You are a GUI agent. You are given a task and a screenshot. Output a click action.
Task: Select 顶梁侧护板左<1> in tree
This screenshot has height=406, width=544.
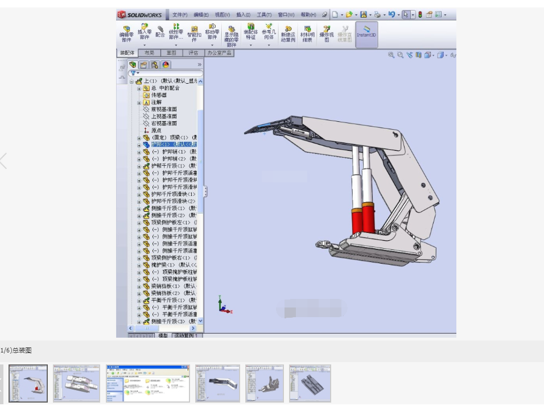tap(174, 223)
